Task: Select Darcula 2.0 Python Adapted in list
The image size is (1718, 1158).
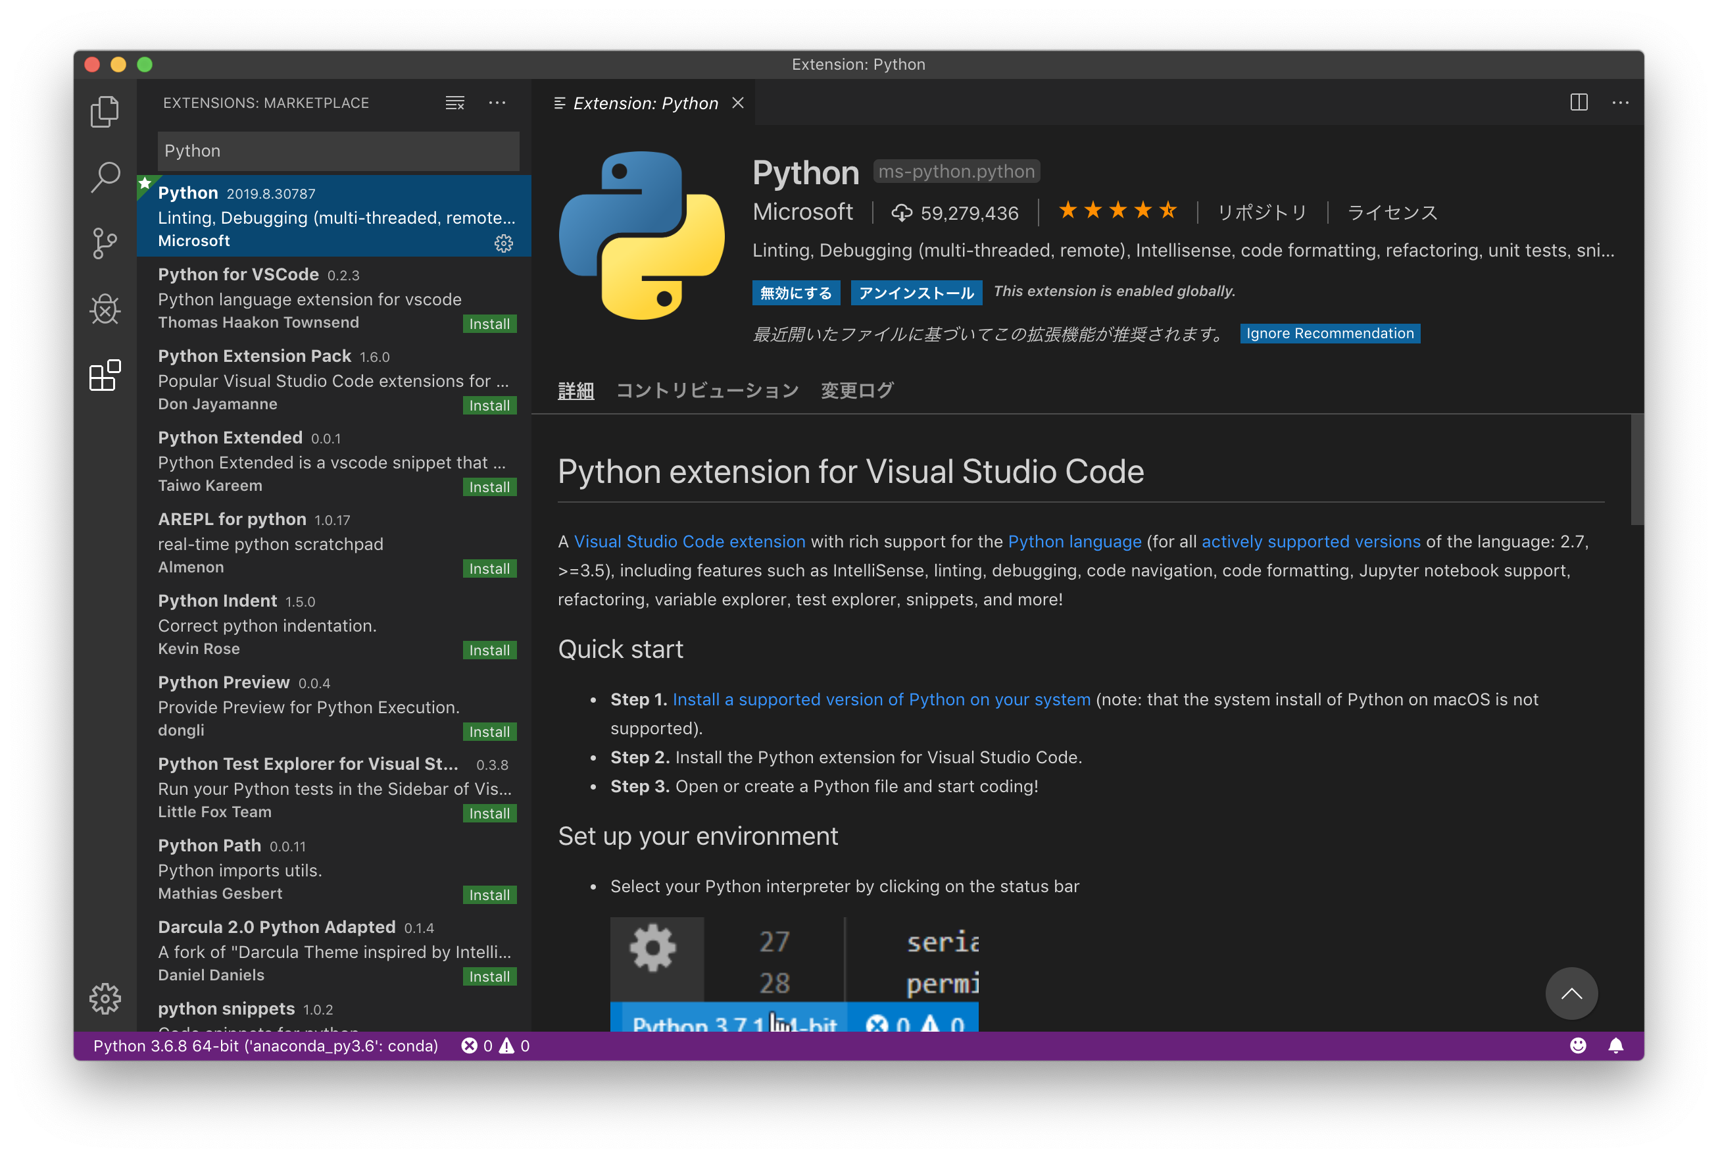Action: coord(333,951)
